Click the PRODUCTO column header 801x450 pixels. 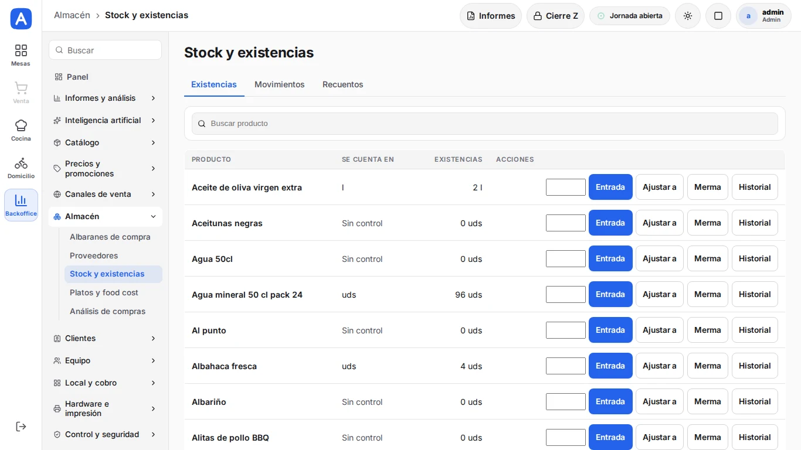click(x=211, y=159)
